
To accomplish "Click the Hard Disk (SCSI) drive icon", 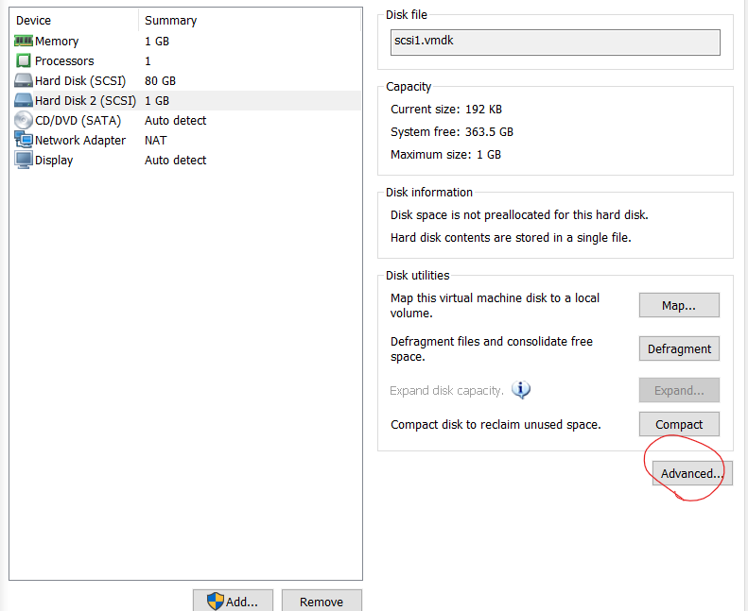I will click(x=24, y=80).
